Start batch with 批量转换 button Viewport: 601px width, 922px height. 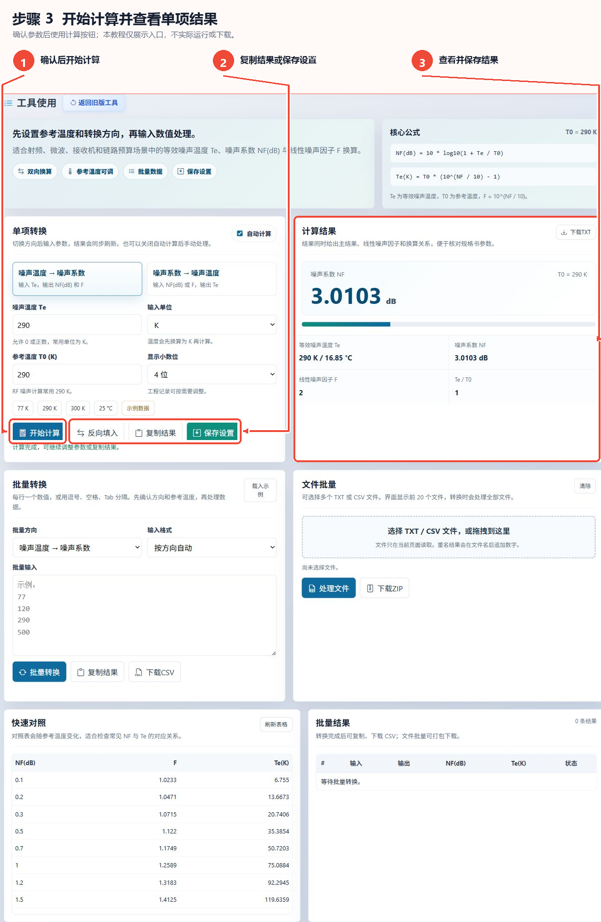coord(40,672)
